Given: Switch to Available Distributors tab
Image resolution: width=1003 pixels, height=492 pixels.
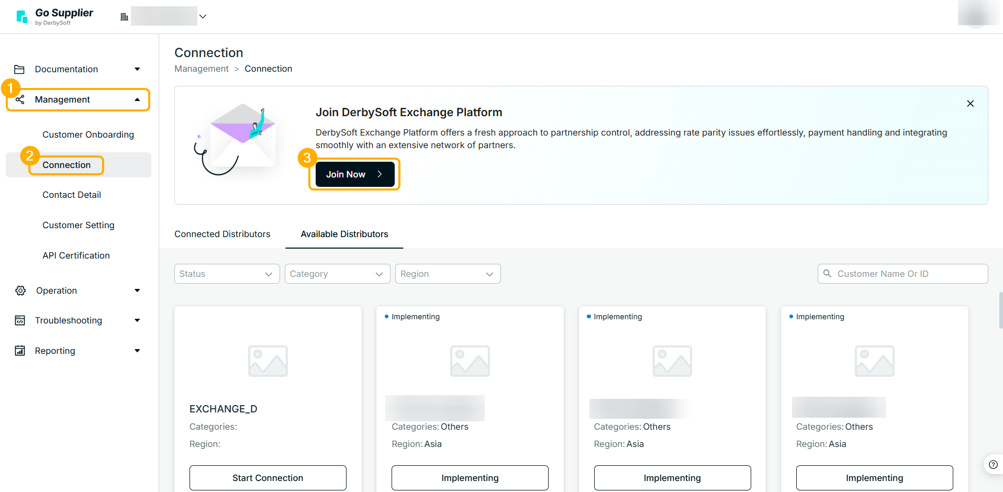Looking at the screenshot, I should (344, 234).
